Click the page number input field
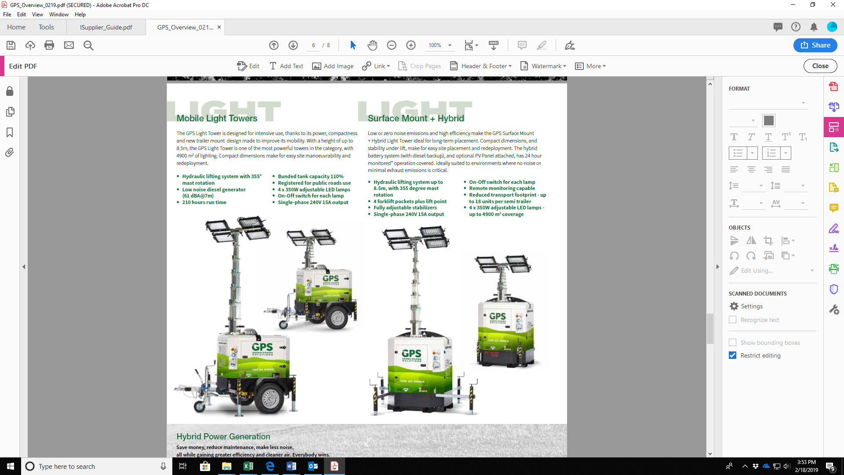Image resolution: width=844 pixels, height=475 pixels. tap(313, 45)
